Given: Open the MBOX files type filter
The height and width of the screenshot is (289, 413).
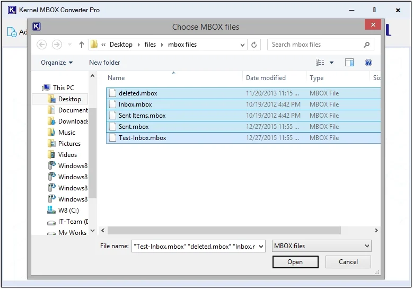Looking at the screenshot, I should click(x=322, y=246).
